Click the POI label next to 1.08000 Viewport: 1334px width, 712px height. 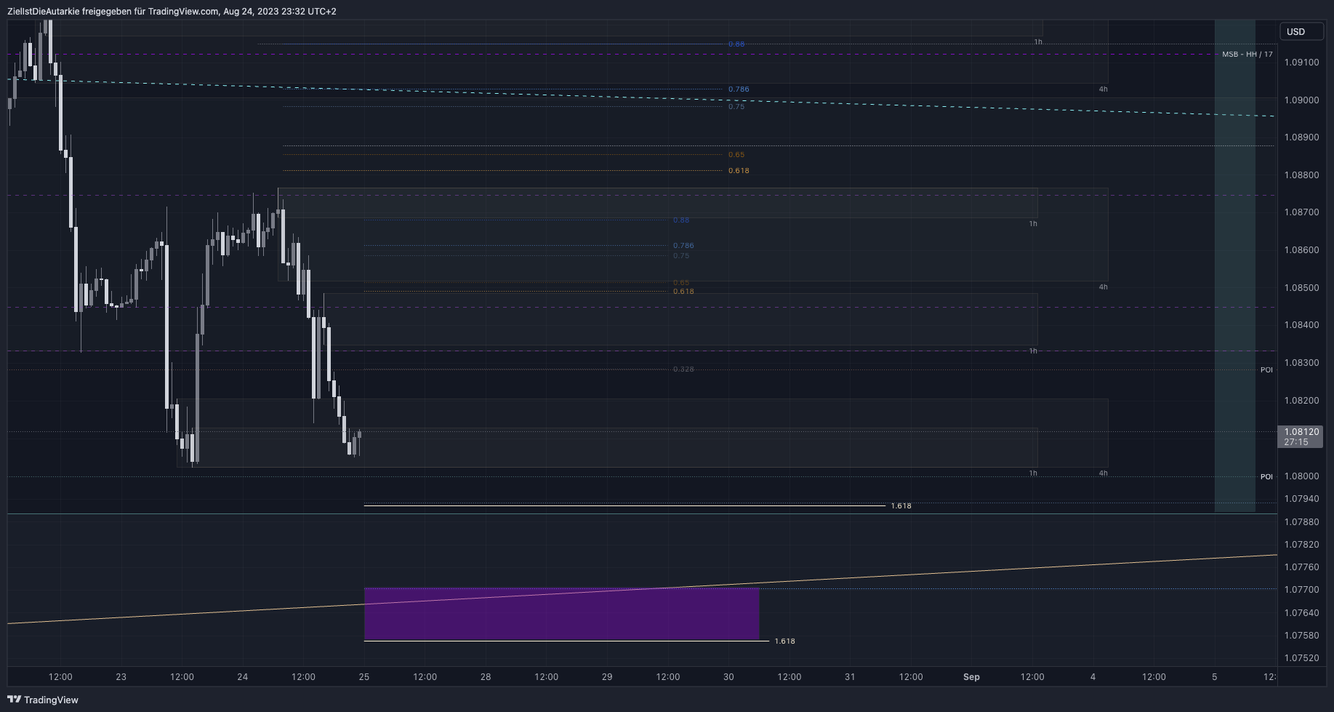point(1266,477)
